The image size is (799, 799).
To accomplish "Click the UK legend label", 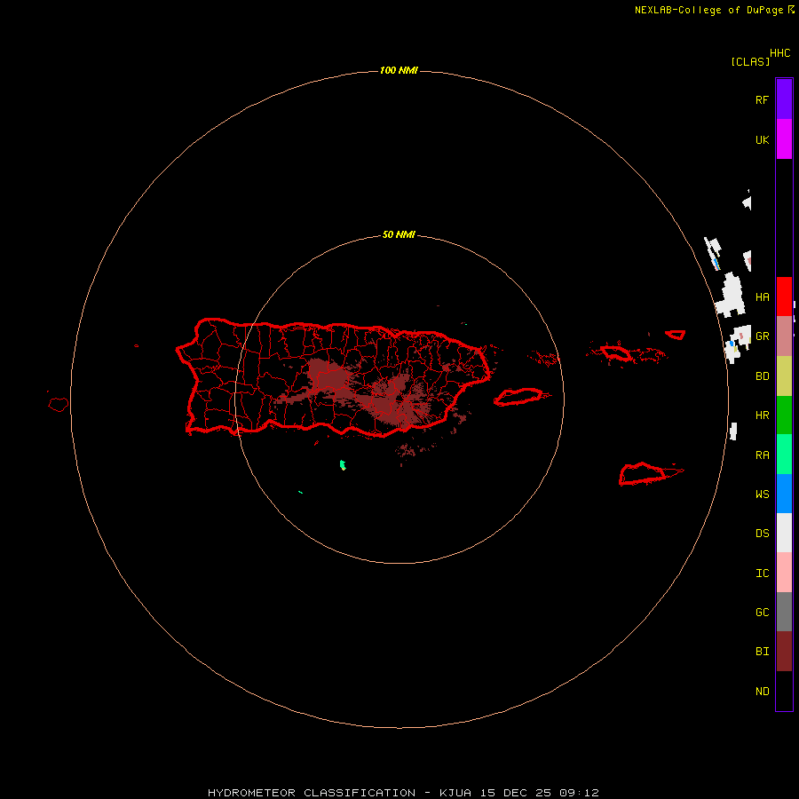I will point(762,139).
